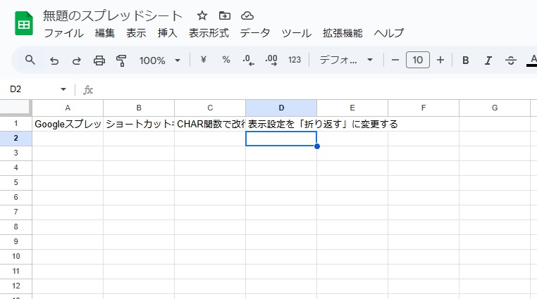This screenshot has height=299, width=537.
Task: Select row 1 header
Action: 16,124
